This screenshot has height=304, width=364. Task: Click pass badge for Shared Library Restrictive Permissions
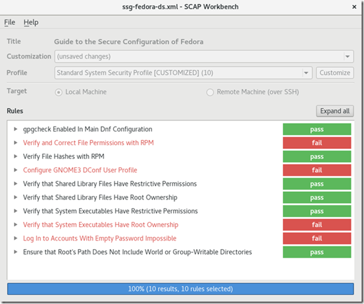[x=317, y=184]
